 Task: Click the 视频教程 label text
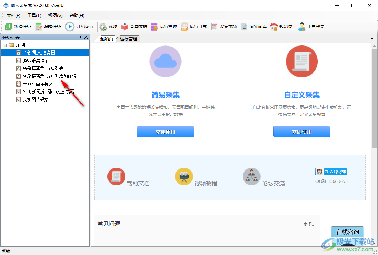click(206, 183)
